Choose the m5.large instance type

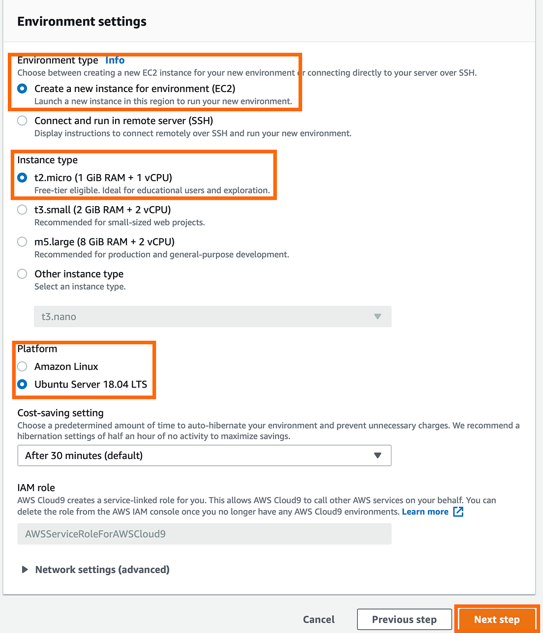22,241
